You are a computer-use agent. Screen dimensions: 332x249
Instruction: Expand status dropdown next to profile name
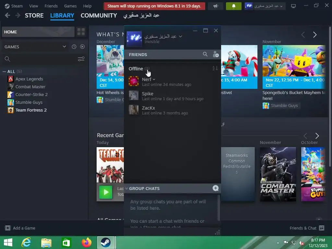(180, 36)
